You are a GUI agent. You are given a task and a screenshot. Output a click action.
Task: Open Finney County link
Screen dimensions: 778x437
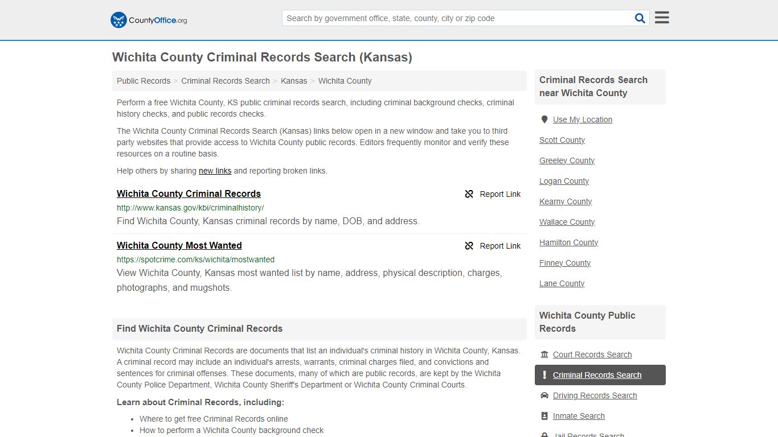[565, 263]
